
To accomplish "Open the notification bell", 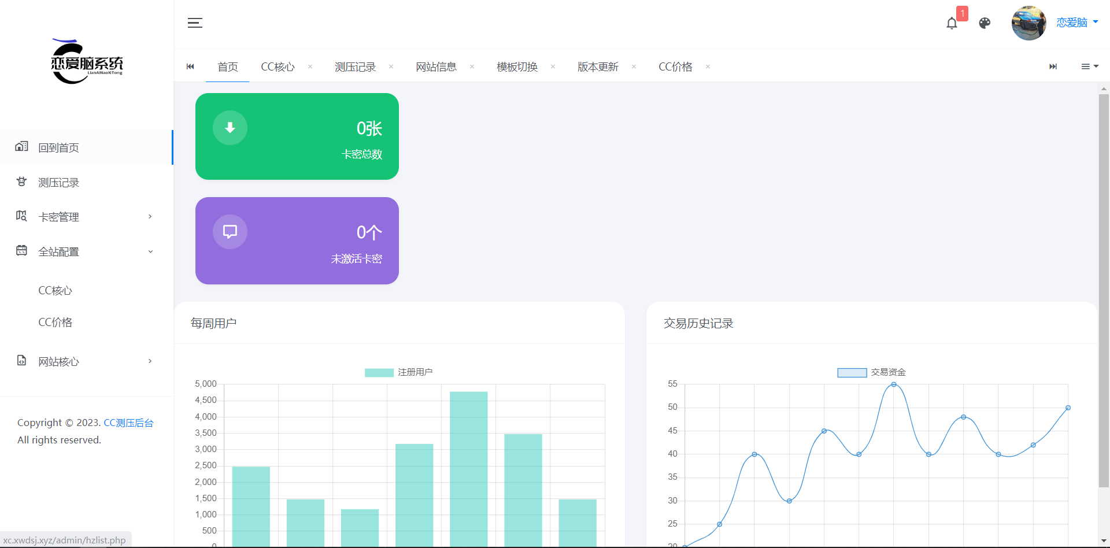I will point(952,23).
